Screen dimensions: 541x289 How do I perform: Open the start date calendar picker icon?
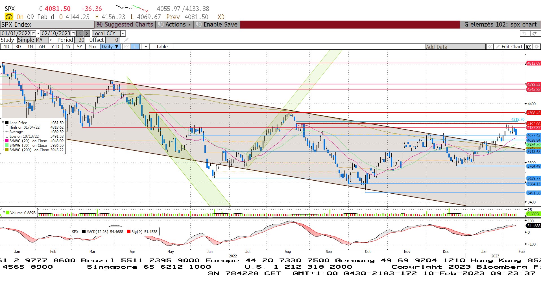coord(34,33)
